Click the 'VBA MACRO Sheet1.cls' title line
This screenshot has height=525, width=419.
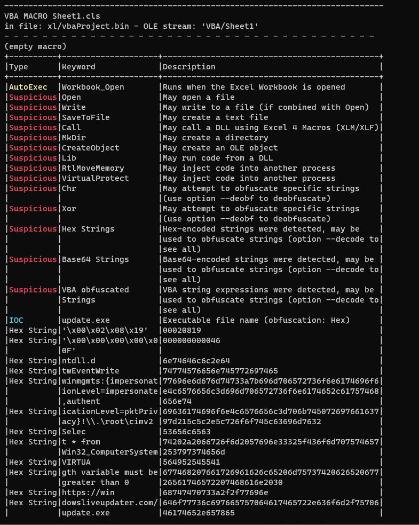click(x=52, y=16)
